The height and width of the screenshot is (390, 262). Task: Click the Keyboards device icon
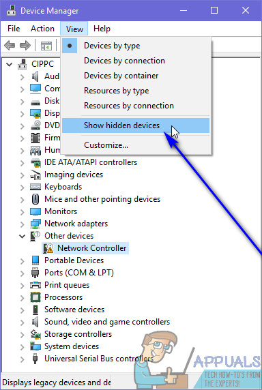tap(35, 187)
